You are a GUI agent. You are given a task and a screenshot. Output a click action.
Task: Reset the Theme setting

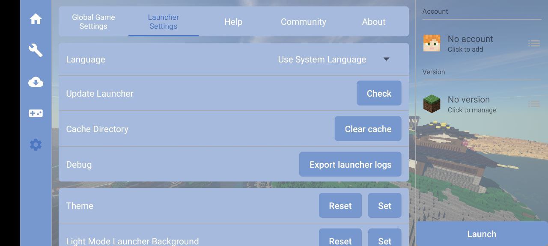[x=340, y=205]
